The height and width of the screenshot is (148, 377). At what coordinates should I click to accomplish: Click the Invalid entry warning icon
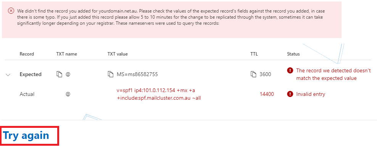tap(290, 94)
